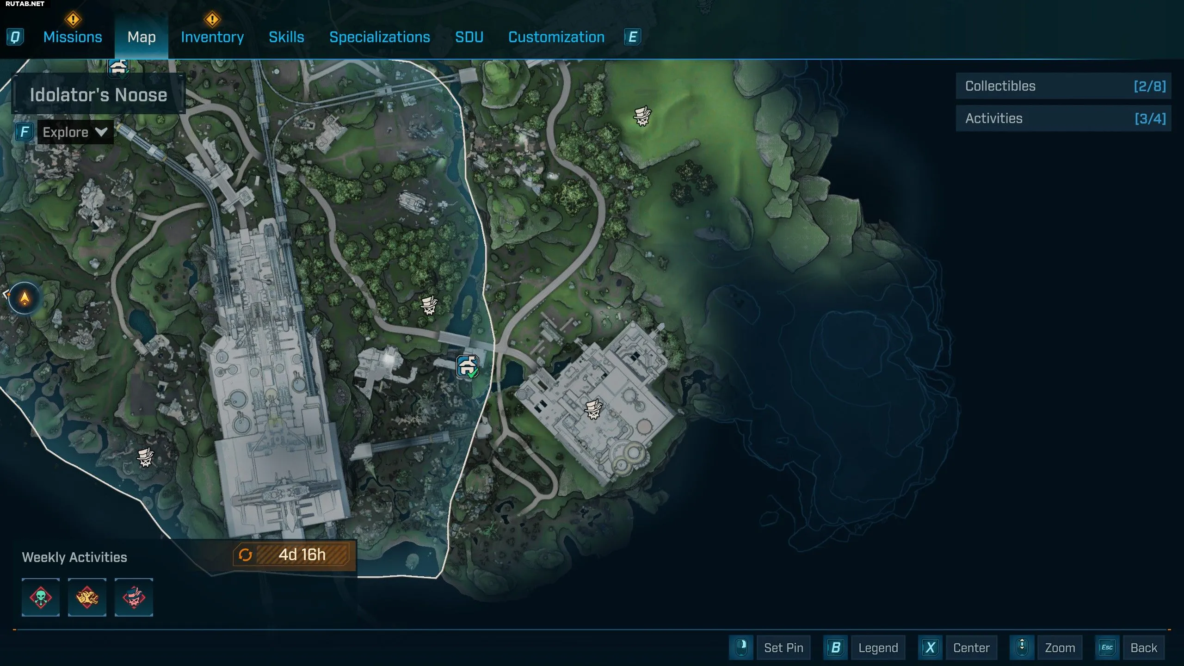Select the Map tab
1184x666 pixels.
tap(142, 37)
